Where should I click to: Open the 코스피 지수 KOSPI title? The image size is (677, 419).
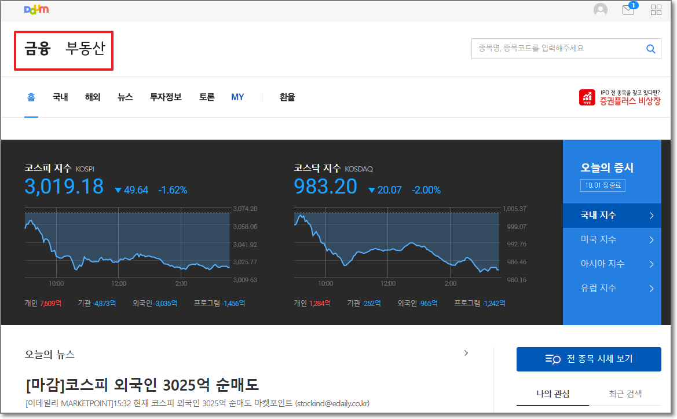click(x=59, y=168)
